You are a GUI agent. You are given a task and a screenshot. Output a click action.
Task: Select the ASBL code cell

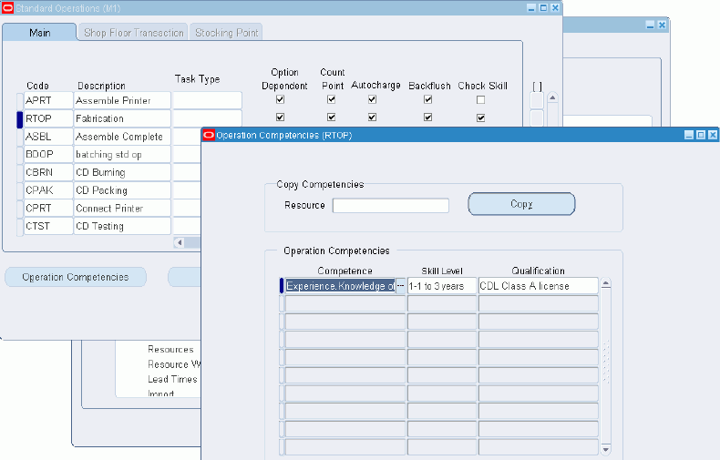pyautogui.click(x=48, y=137)
